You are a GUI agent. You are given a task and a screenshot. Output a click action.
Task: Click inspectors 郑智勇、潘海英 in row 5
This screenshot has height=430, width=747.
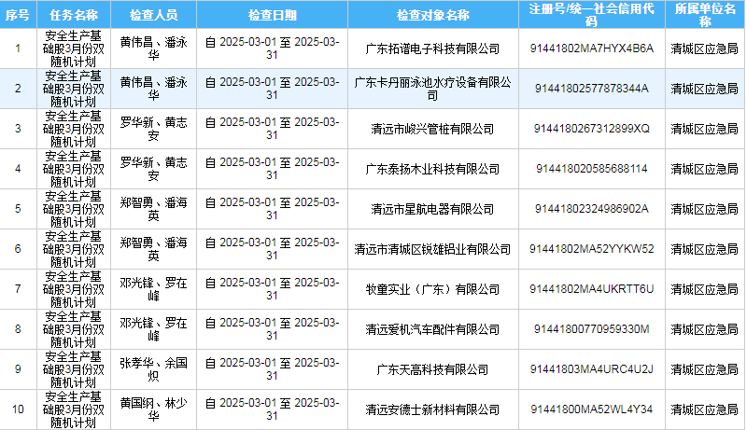coord(153,209)
